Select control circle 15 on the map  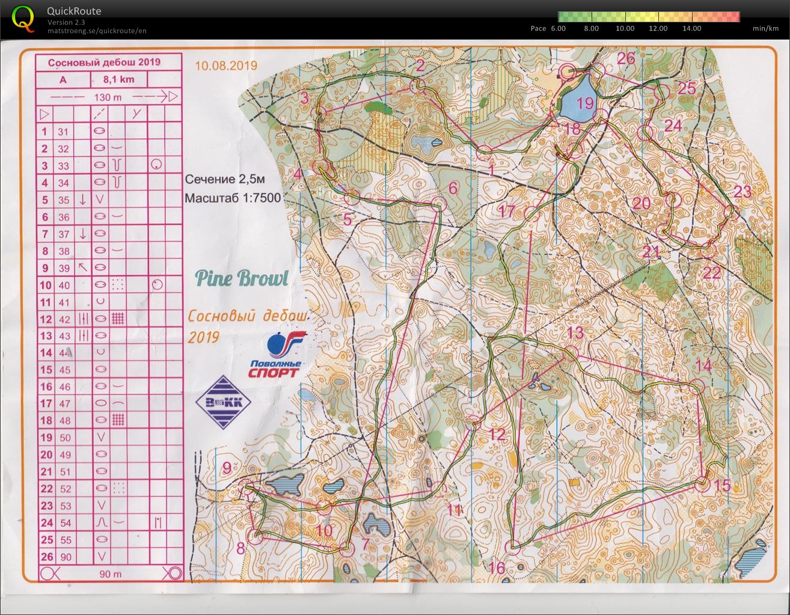point(703,482)
